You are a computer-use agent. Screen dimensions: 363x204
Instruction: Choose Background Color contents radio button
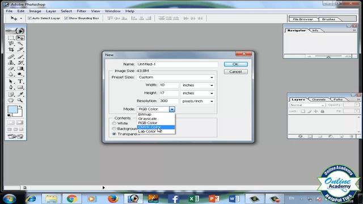click(114, 129)
